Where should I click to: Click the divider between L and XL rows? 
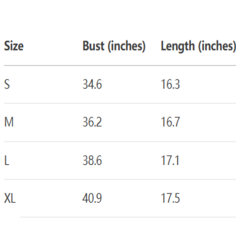point(118,179)
